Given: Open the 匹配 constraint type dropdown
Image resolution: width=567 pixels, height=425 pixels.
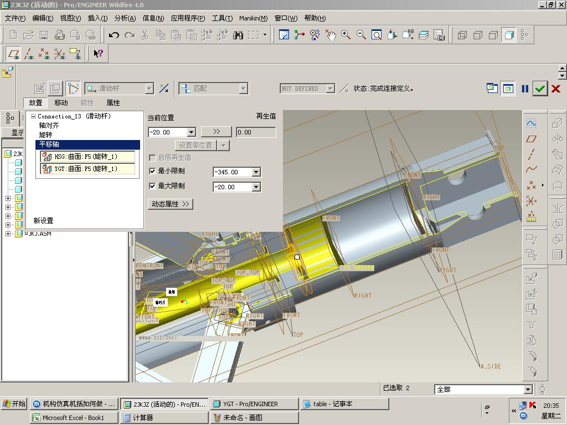Looking at the screenshot, I should [244, 89].
